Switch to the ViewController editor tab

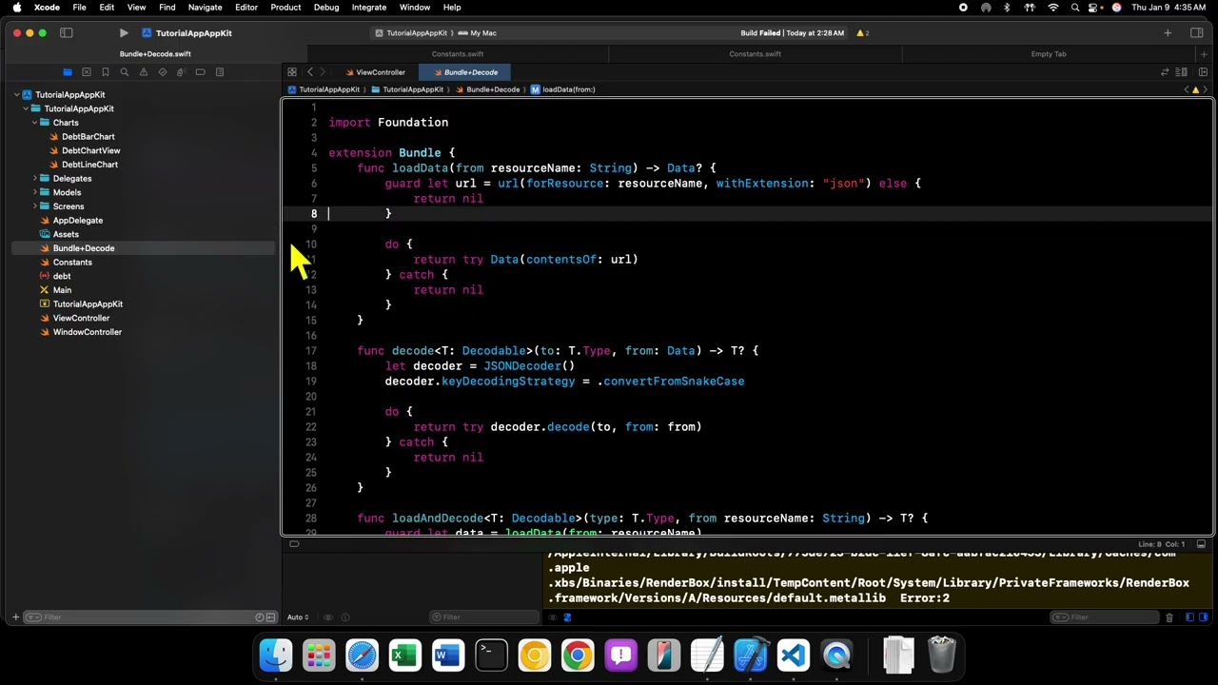[375, 72]
